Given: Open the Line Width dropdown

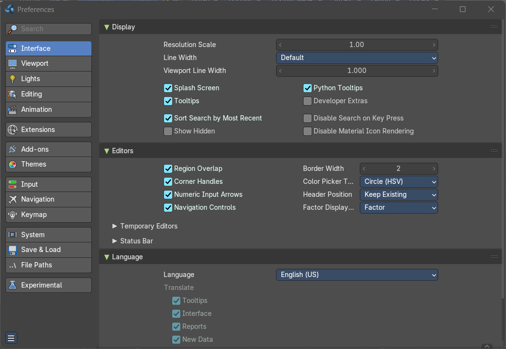Looking at the screenshot, I should 357,58.
